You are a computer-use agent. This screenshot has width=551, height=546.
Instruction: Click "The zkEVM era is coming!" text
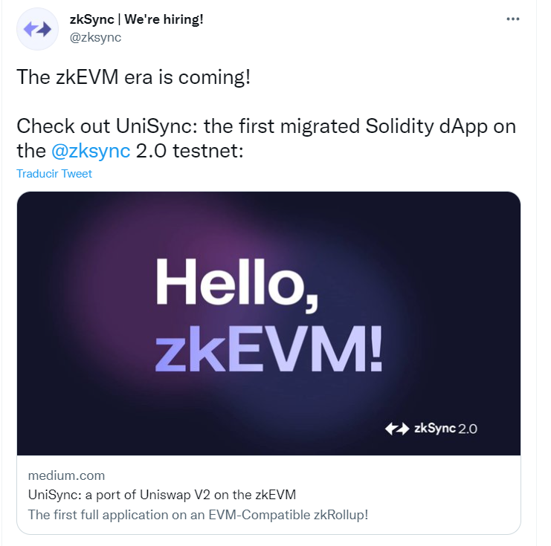click(133, 77)
